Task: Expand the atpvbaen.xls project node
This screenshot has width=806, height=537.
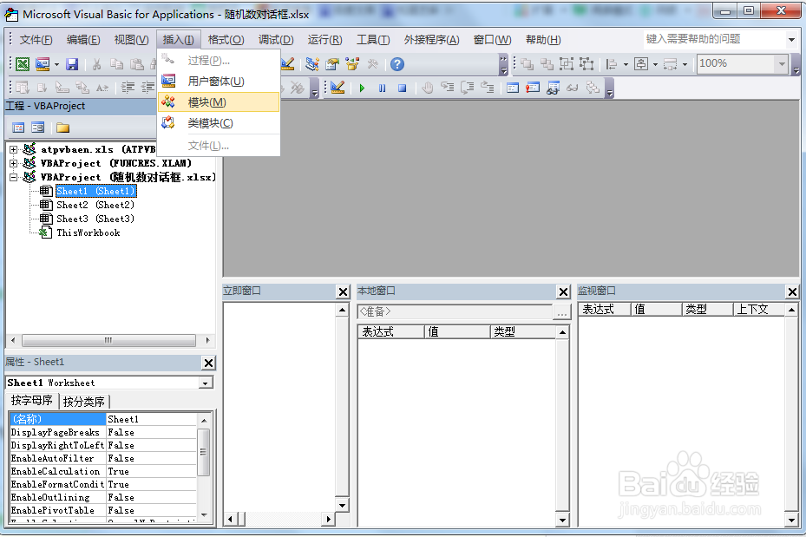Action: (x=14, y=149)
